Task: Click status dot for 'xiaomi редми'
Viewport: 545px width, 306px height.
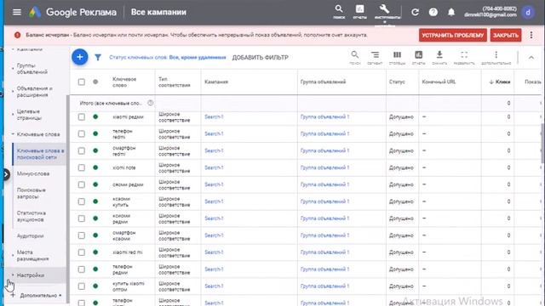Action: 95,117
